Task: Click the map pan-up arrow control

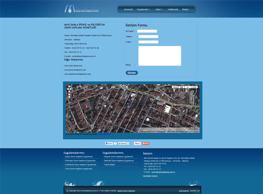Action: pos(69,87)
